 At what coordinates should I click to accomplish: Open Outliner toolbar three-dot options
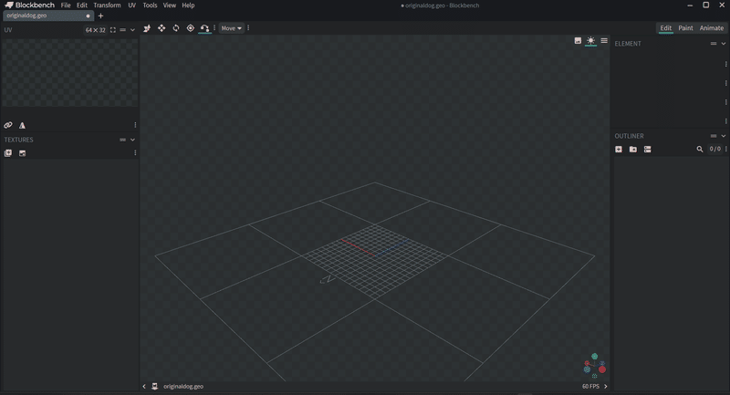pyautogui.click(x=726, y=149)
